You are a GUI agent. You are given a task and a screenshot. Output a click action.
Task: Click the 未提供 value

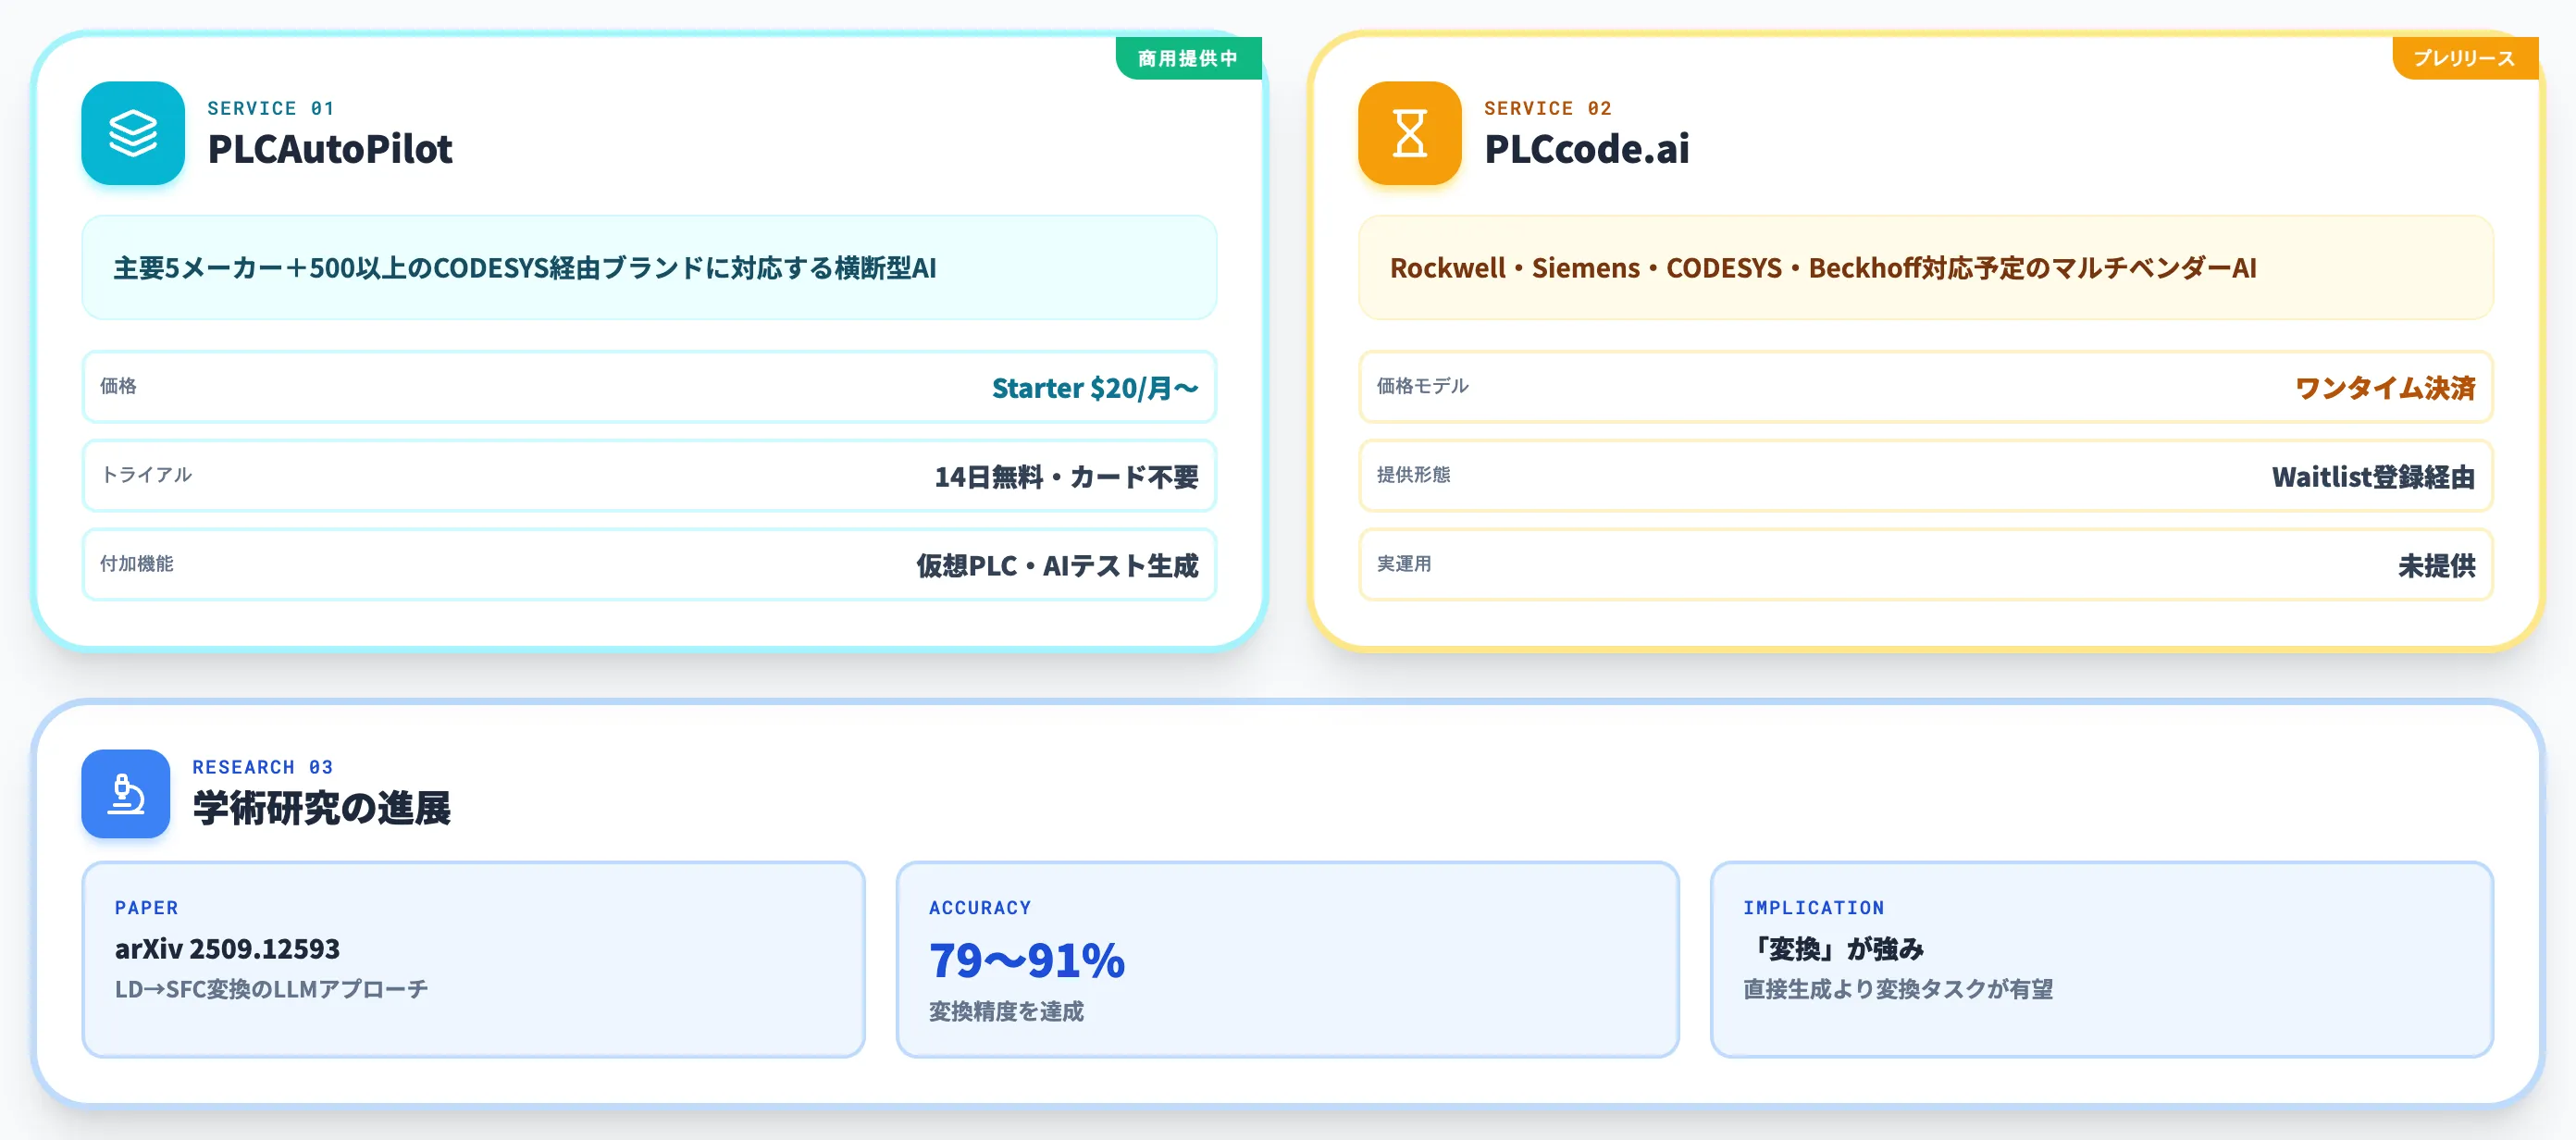click(2437, 566)
